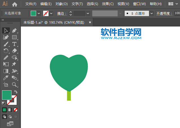Screen dimensions: 180x128
Task: Select the Rectangle tool
Action: click(x=14, y=37)
